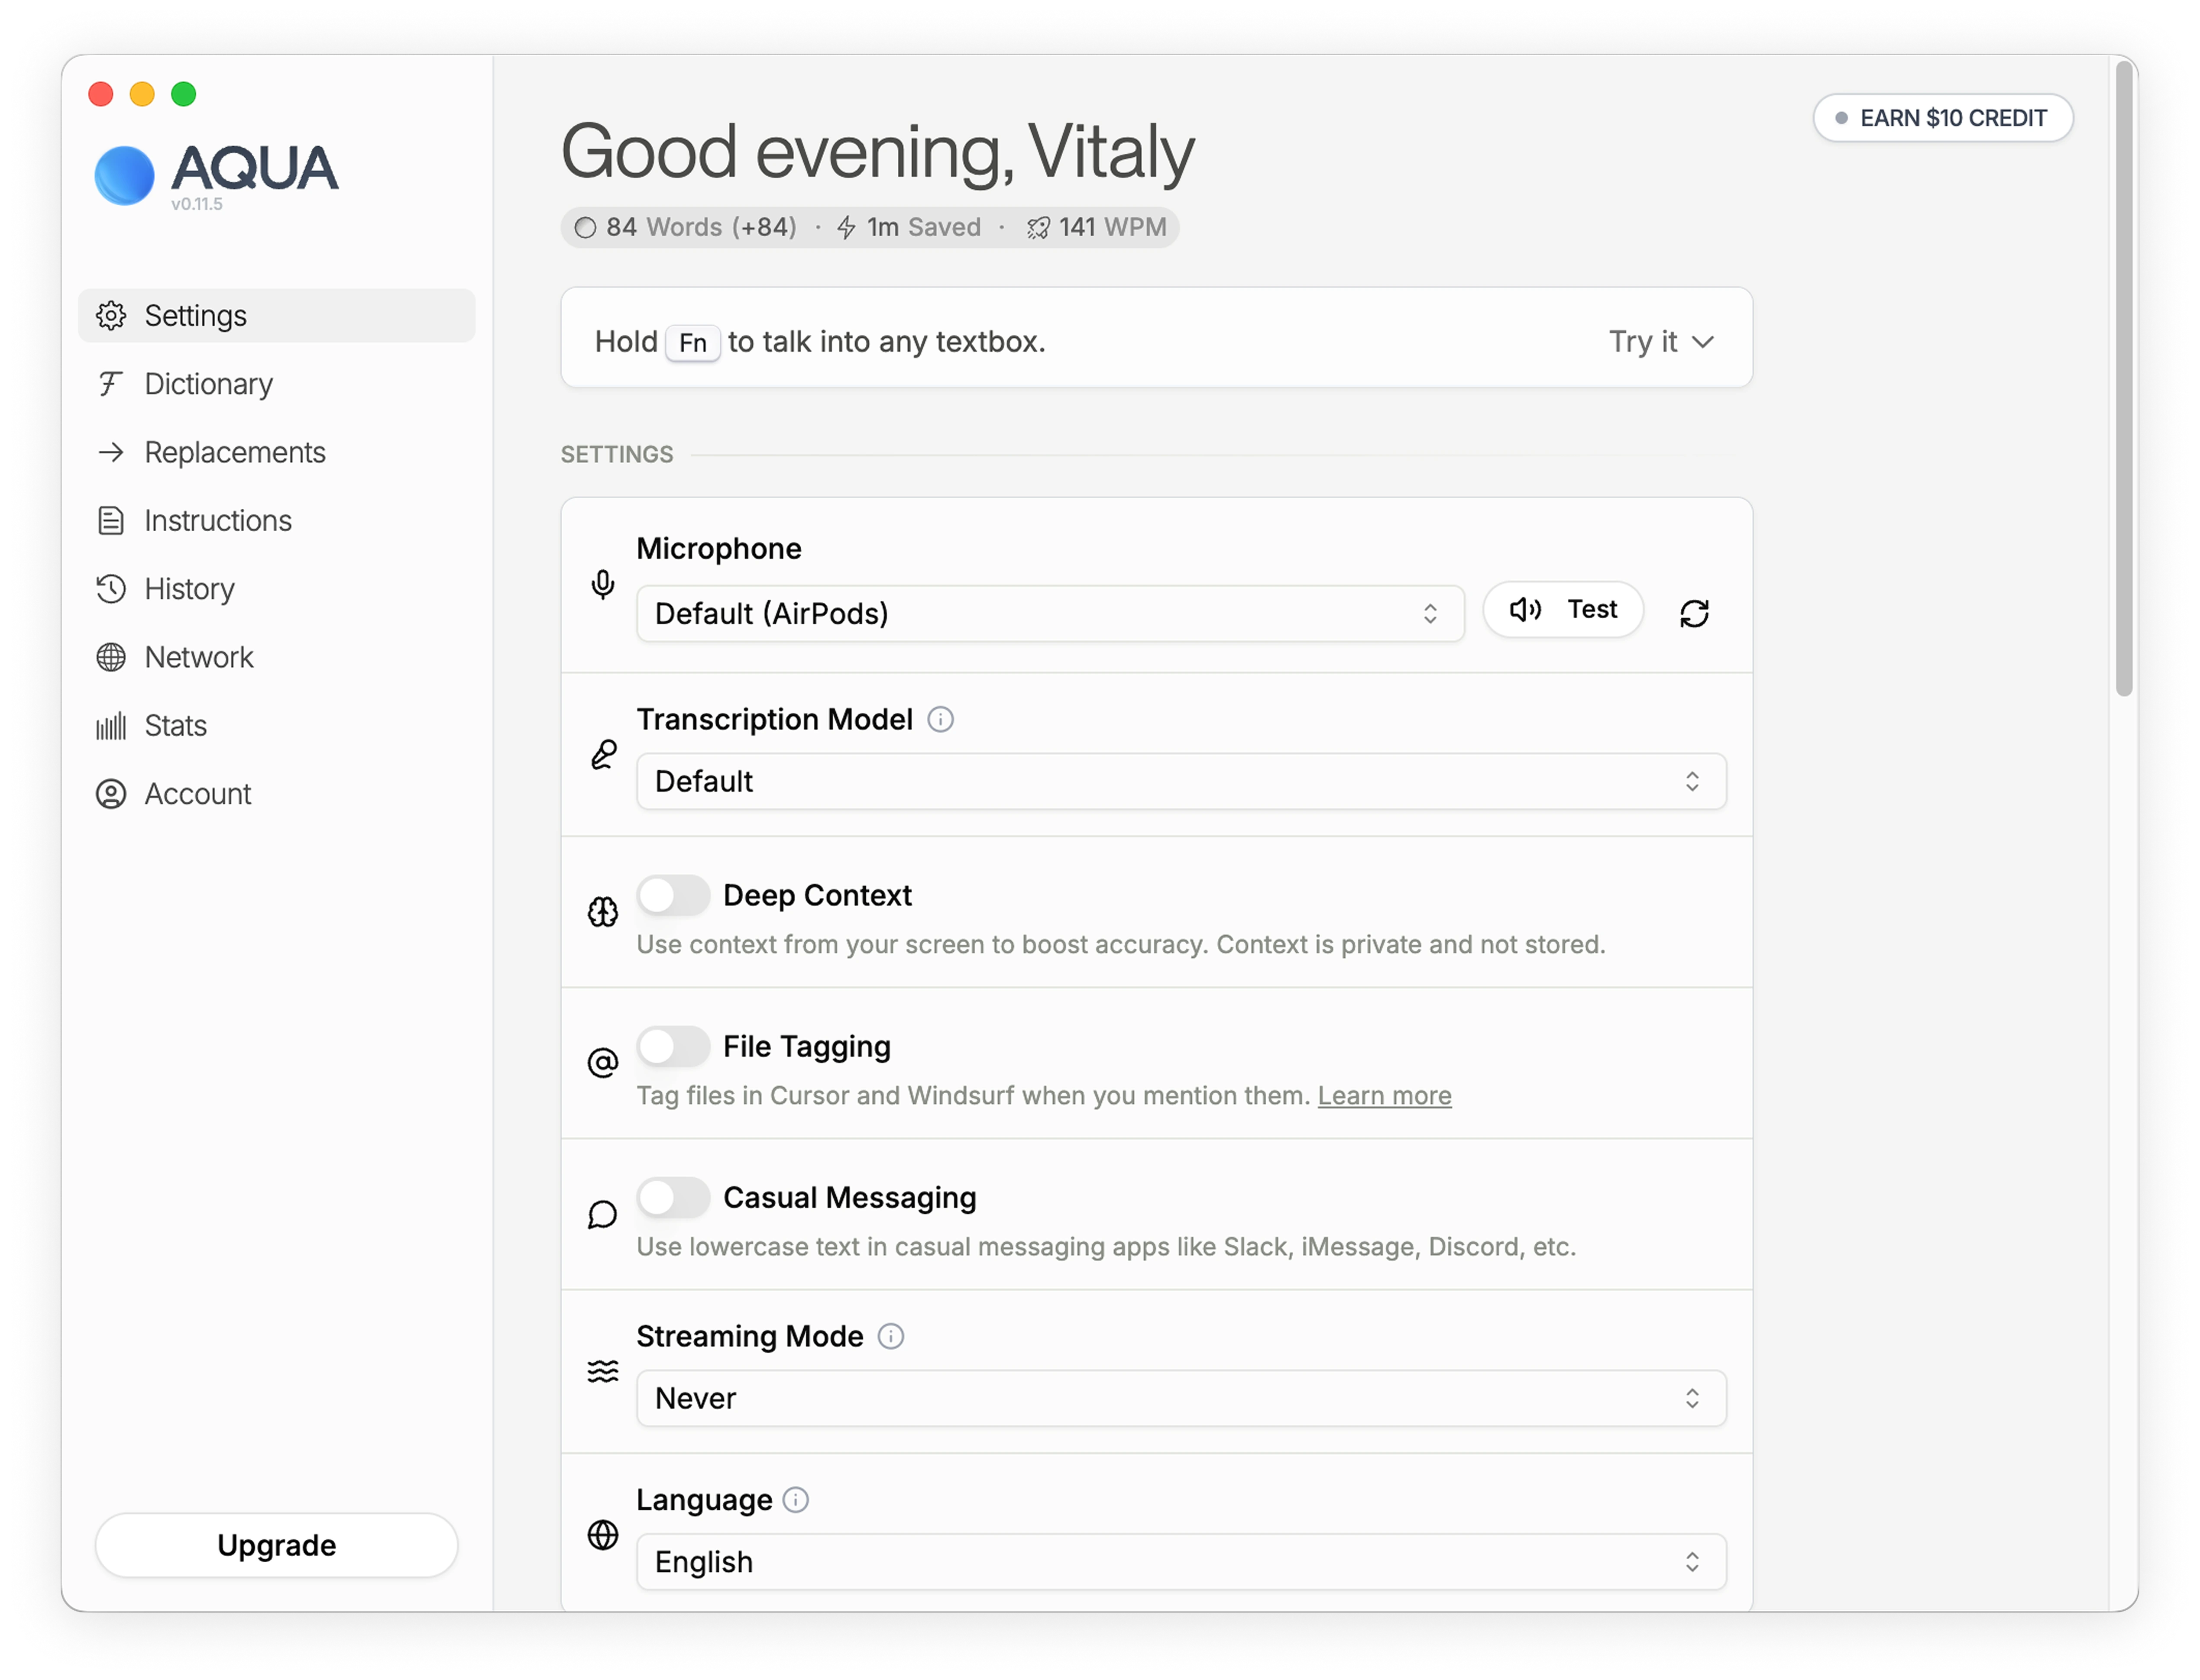Open the Transcription Model info tooltip
This screenshot has height=1680, width=2200.
coord(940,719)
